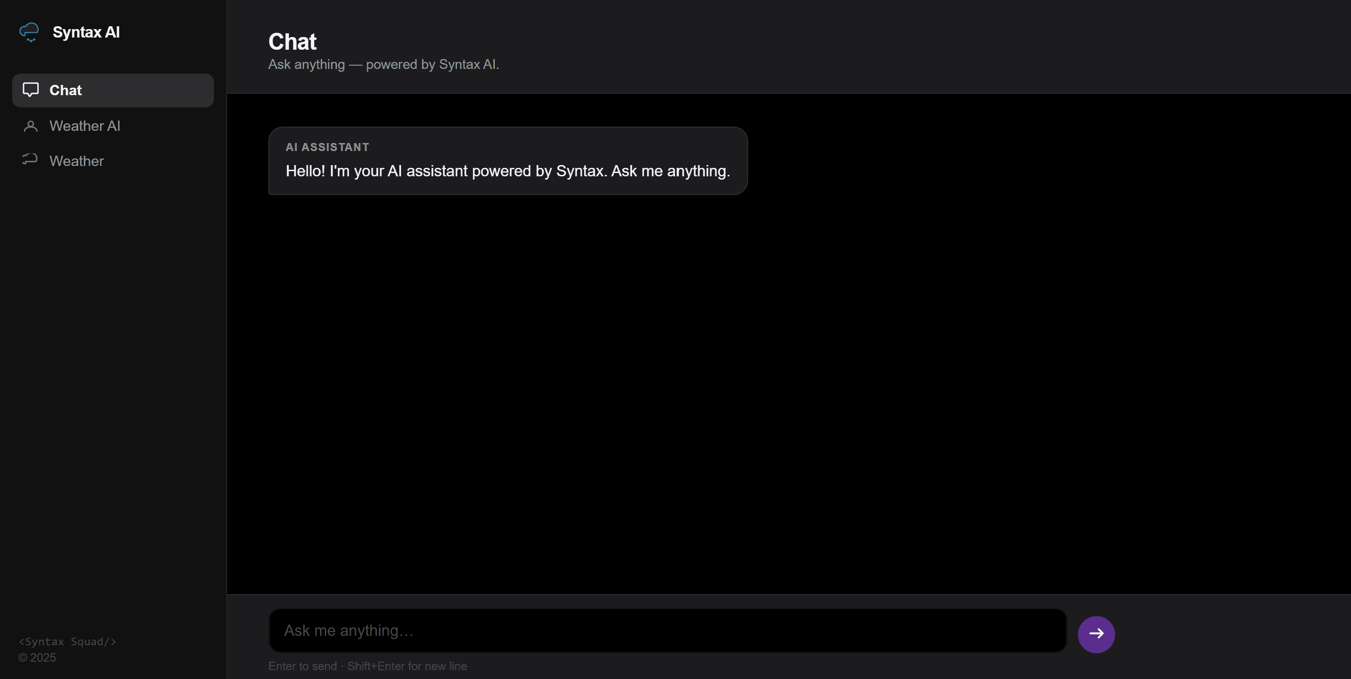
Task: Click the Syntax AI cloud logo icon
Action: [30, 32]
